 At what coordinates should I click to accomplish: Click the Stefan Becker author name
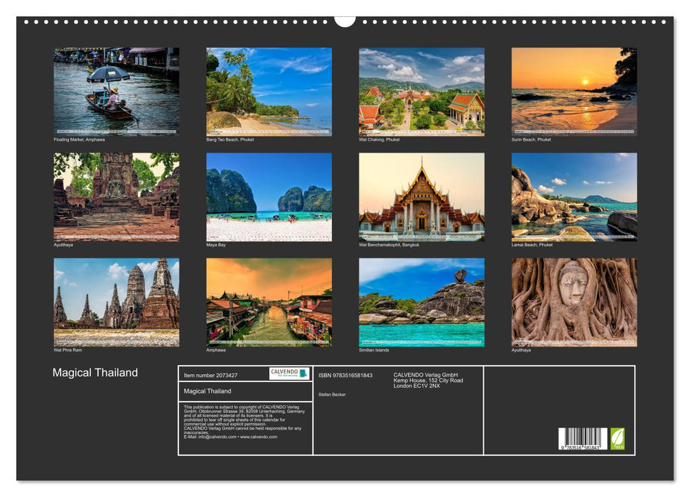tap(333, 395)
